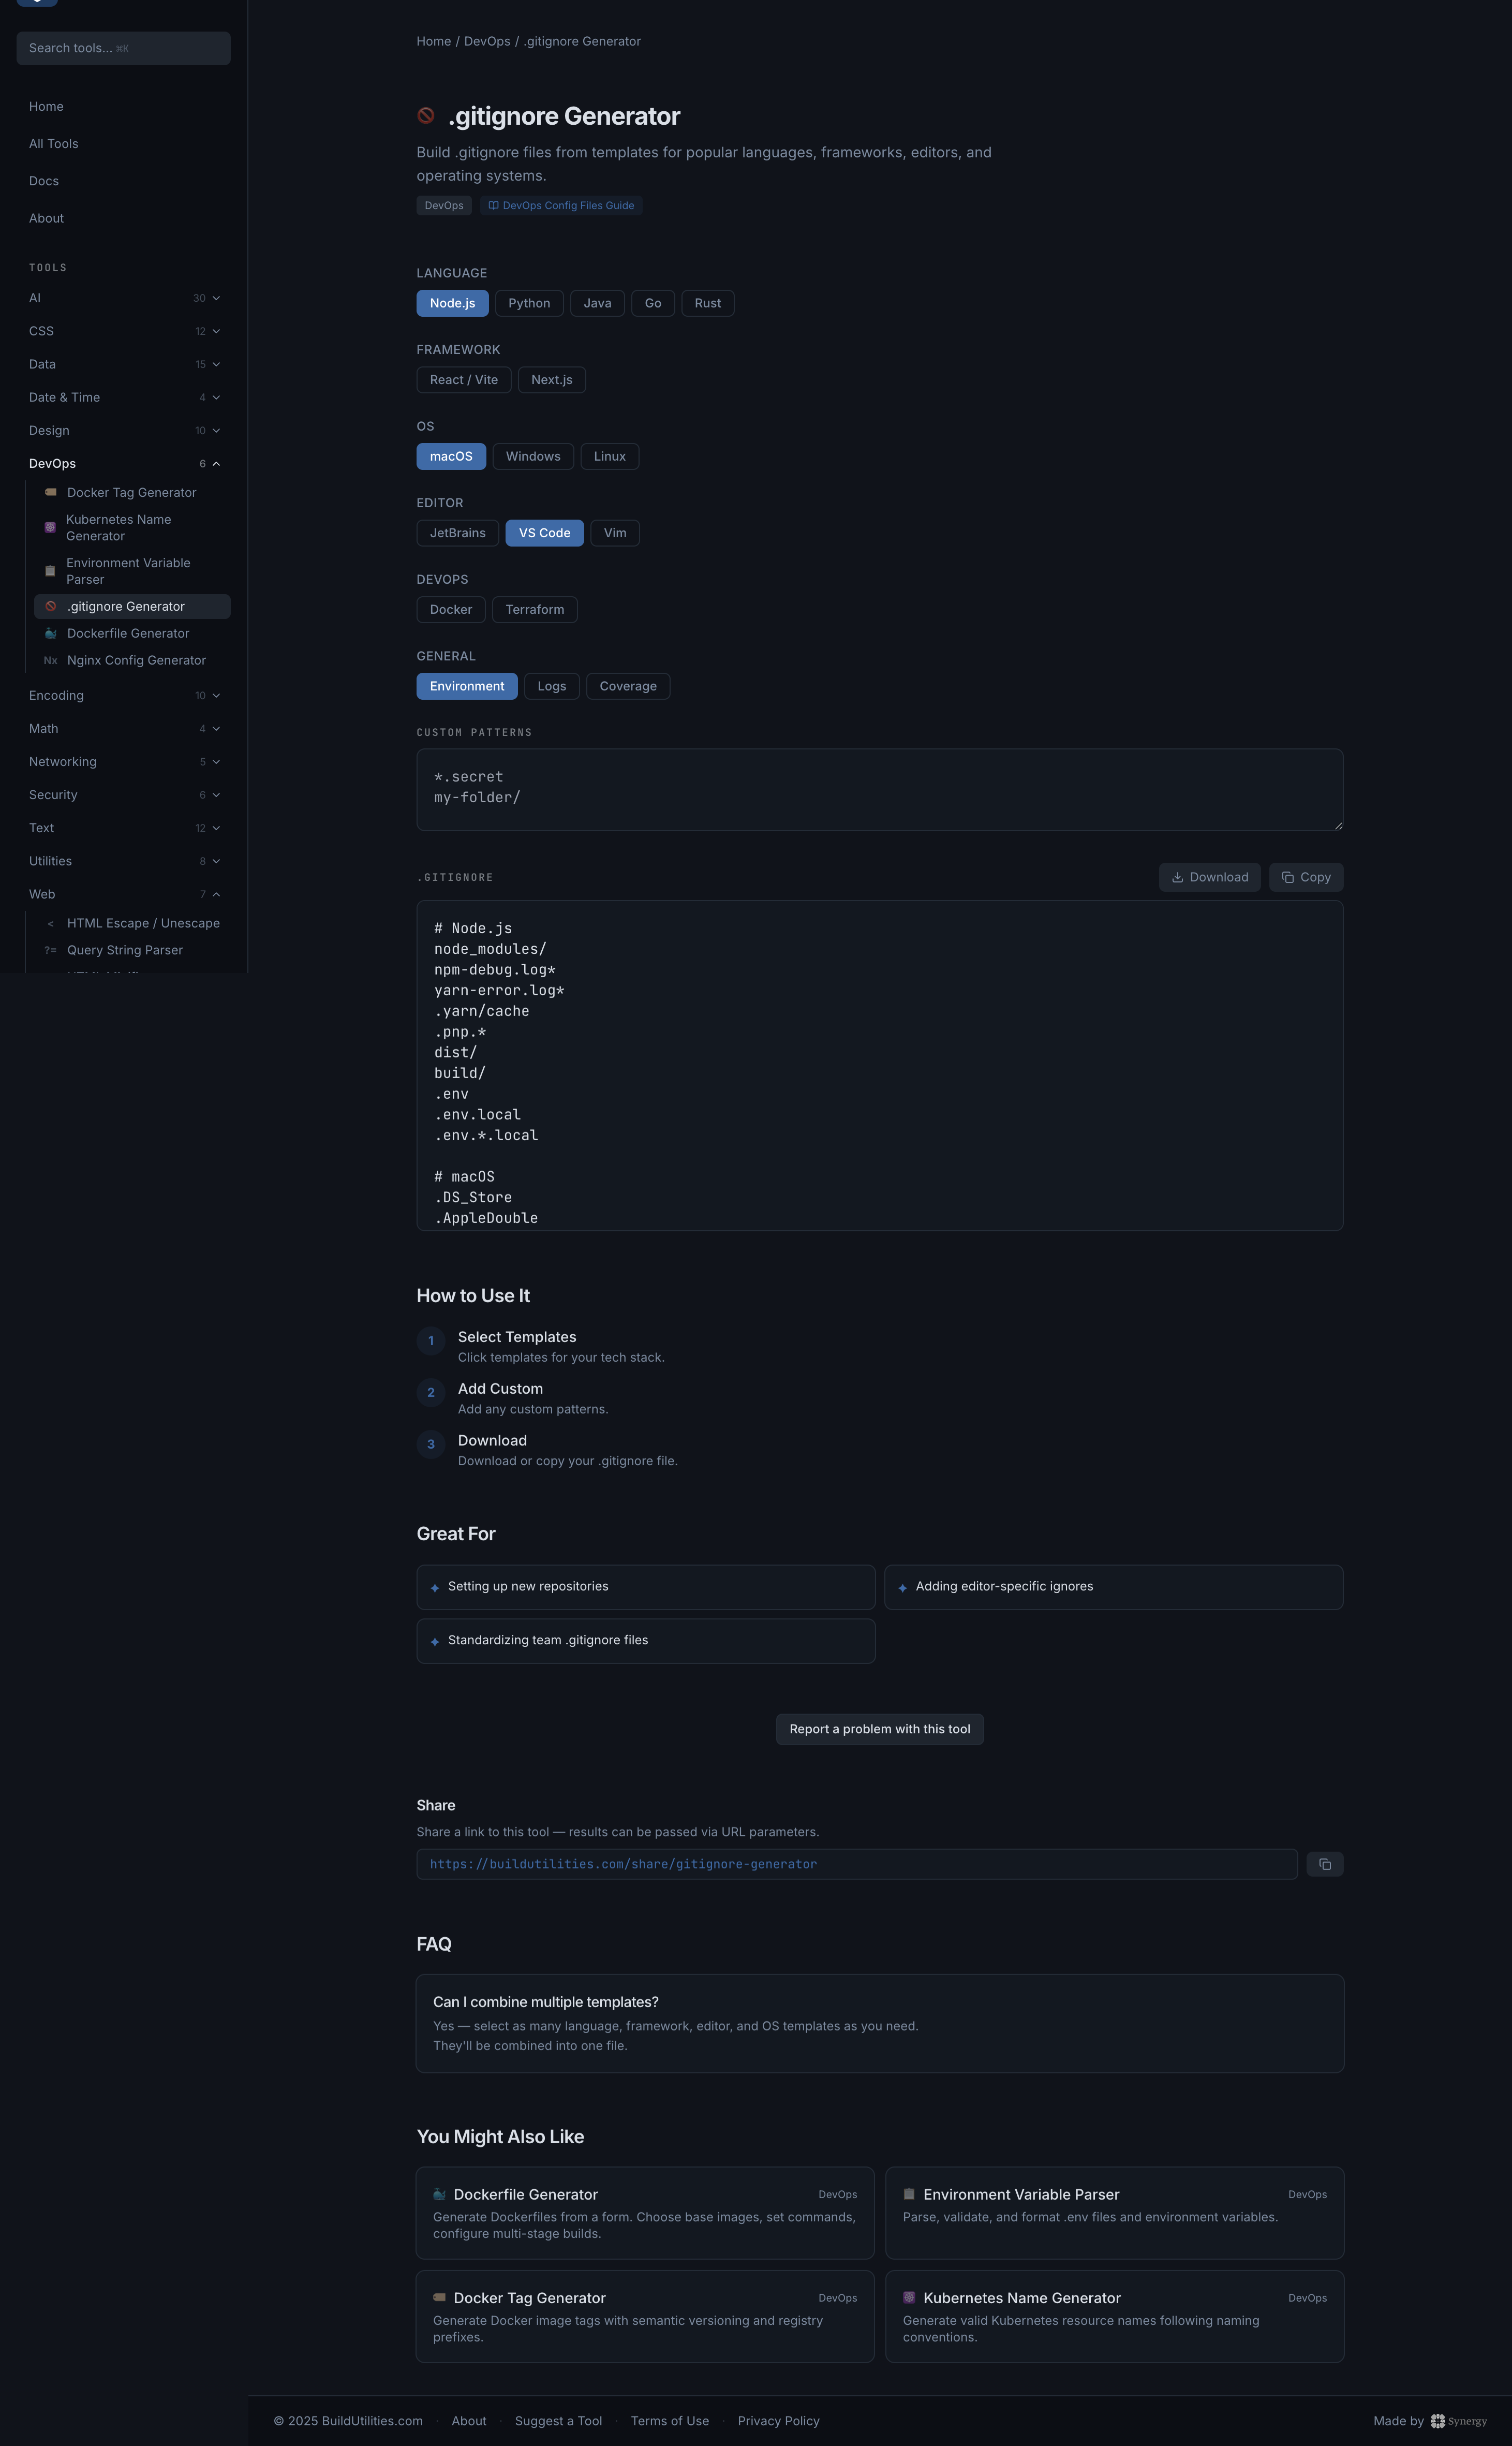Click the copy icon next to the share URL
This screenshot has height=2446, width=1512.
[x=1325, y=1864]
